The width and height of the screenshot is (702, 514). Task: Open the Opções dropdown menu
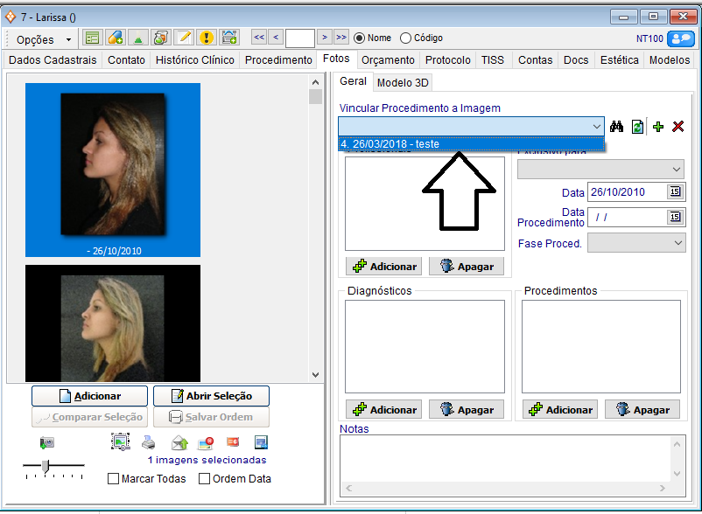(43, 39)
